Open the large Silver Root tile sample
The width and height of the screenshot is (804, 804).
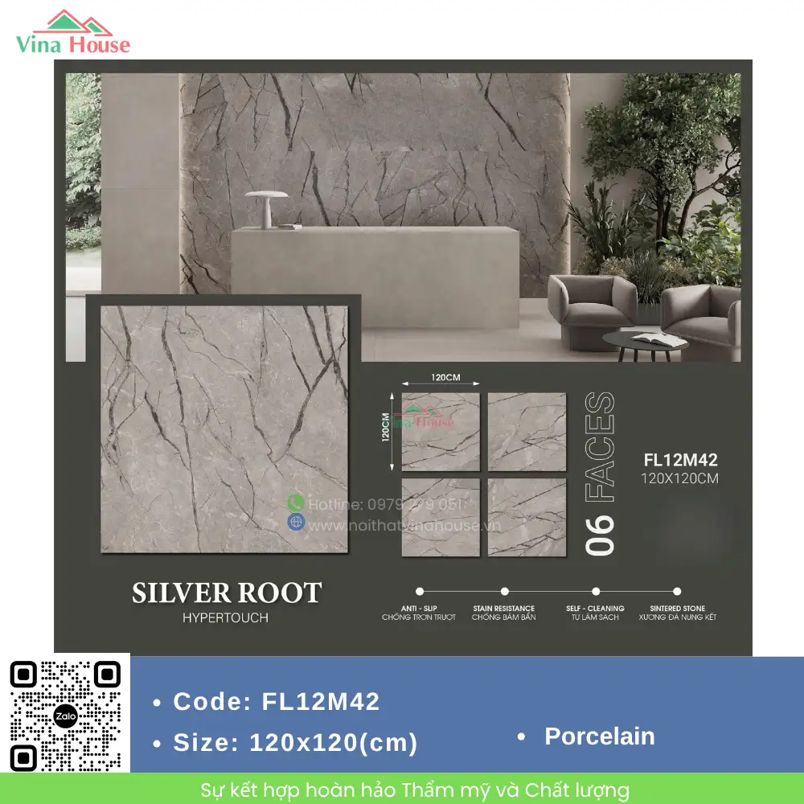[x=224, y=429]
